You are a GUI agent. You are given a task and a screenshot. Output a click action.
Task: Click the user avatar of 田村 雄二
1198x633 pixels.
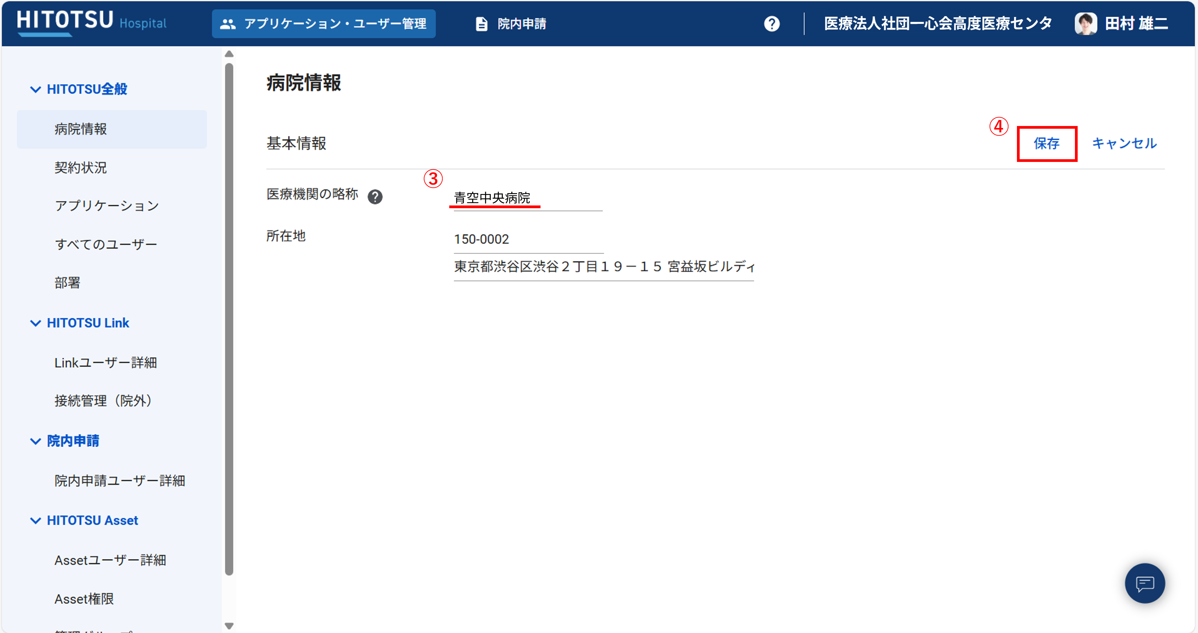[1086, 23]
